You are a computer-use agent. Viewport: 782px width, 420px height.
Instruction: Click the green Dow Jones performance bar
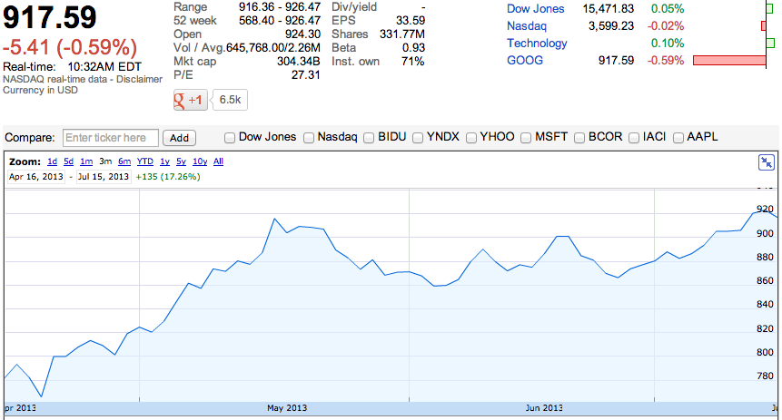pos(769,9)
